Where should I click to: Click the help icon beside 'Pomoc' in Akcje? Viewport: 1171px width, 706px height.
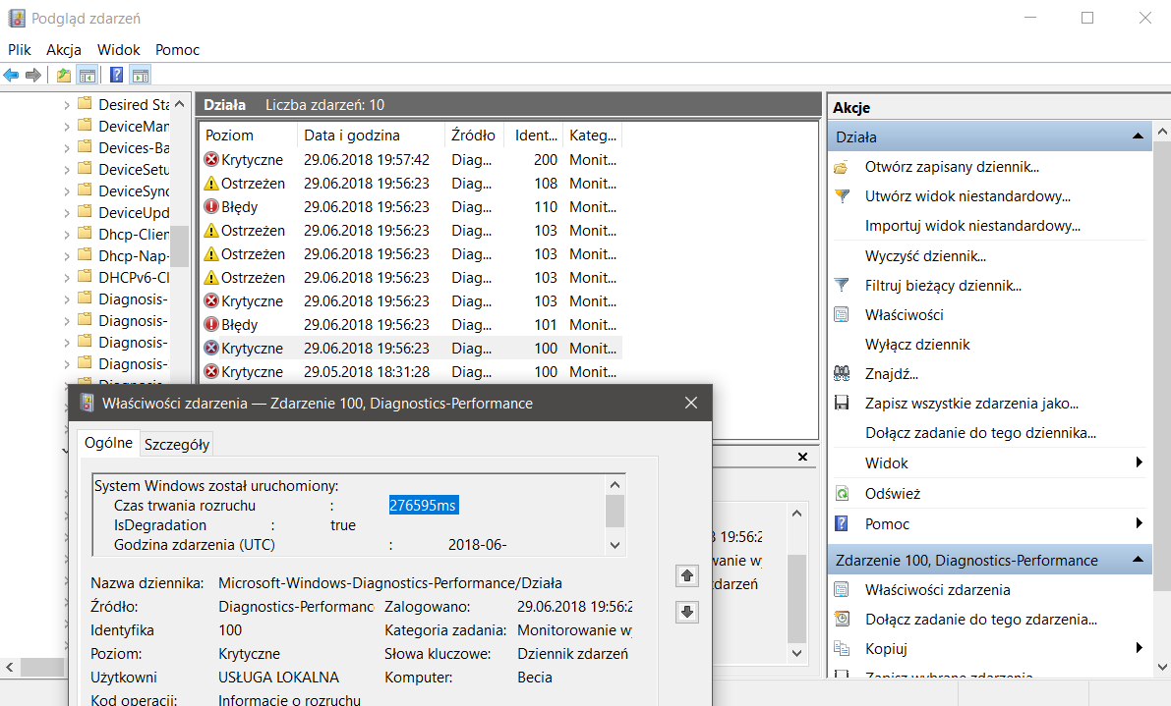[x=842, y=524]
